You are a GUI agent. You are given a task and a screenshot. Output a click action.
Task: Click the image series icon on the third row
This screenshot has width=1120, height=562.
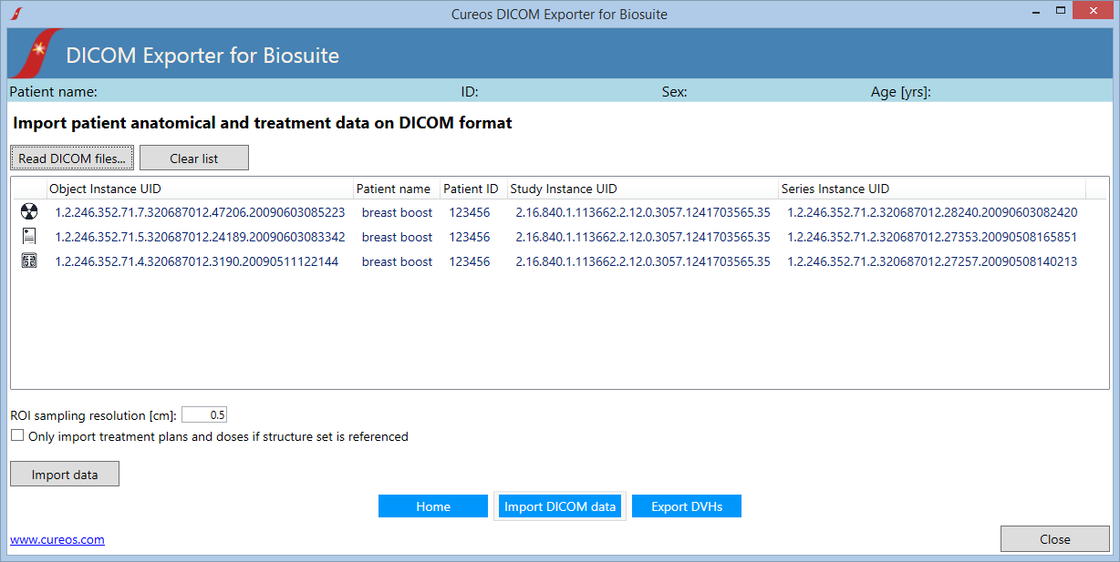(x=27, y=261)
